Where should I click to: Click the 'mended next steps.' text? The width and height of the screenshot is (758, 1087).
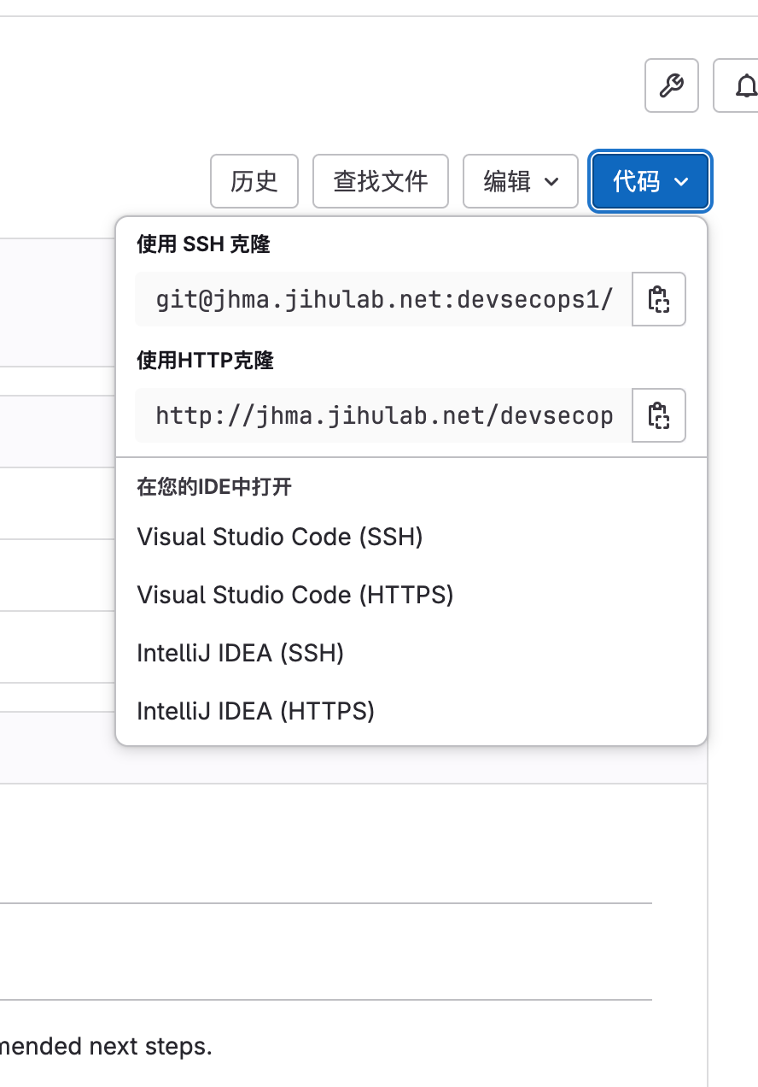pos(106,1046)
